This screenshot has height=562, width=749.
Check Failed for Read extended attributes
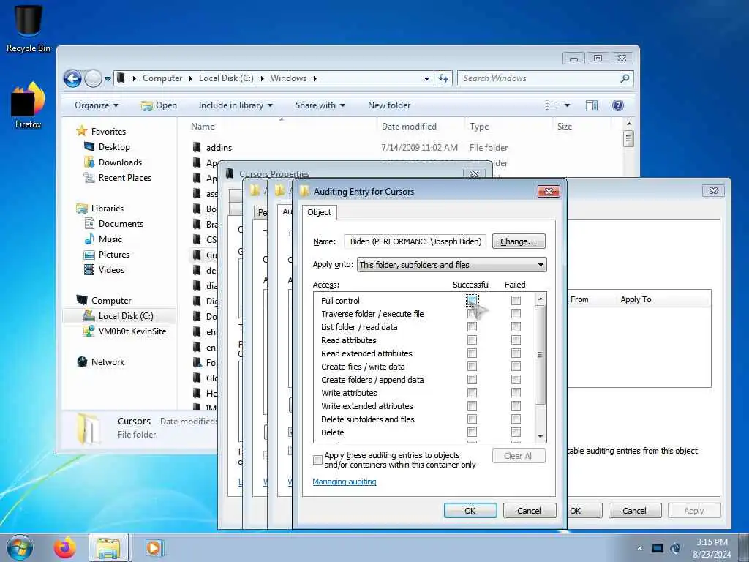coord(516,353)
